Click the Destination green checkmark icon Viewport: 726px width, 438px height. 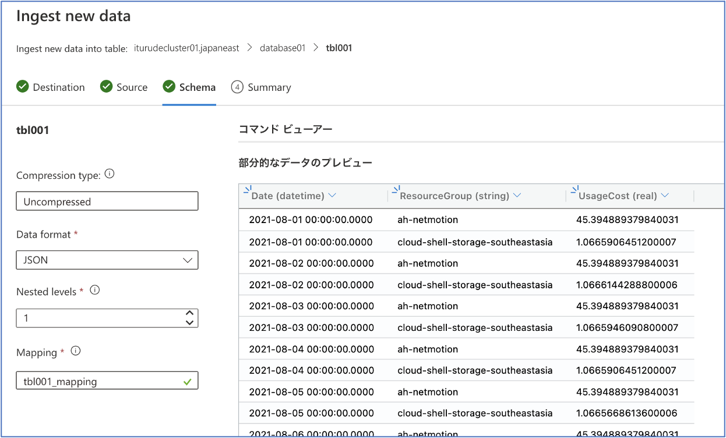tap(22, 87)
